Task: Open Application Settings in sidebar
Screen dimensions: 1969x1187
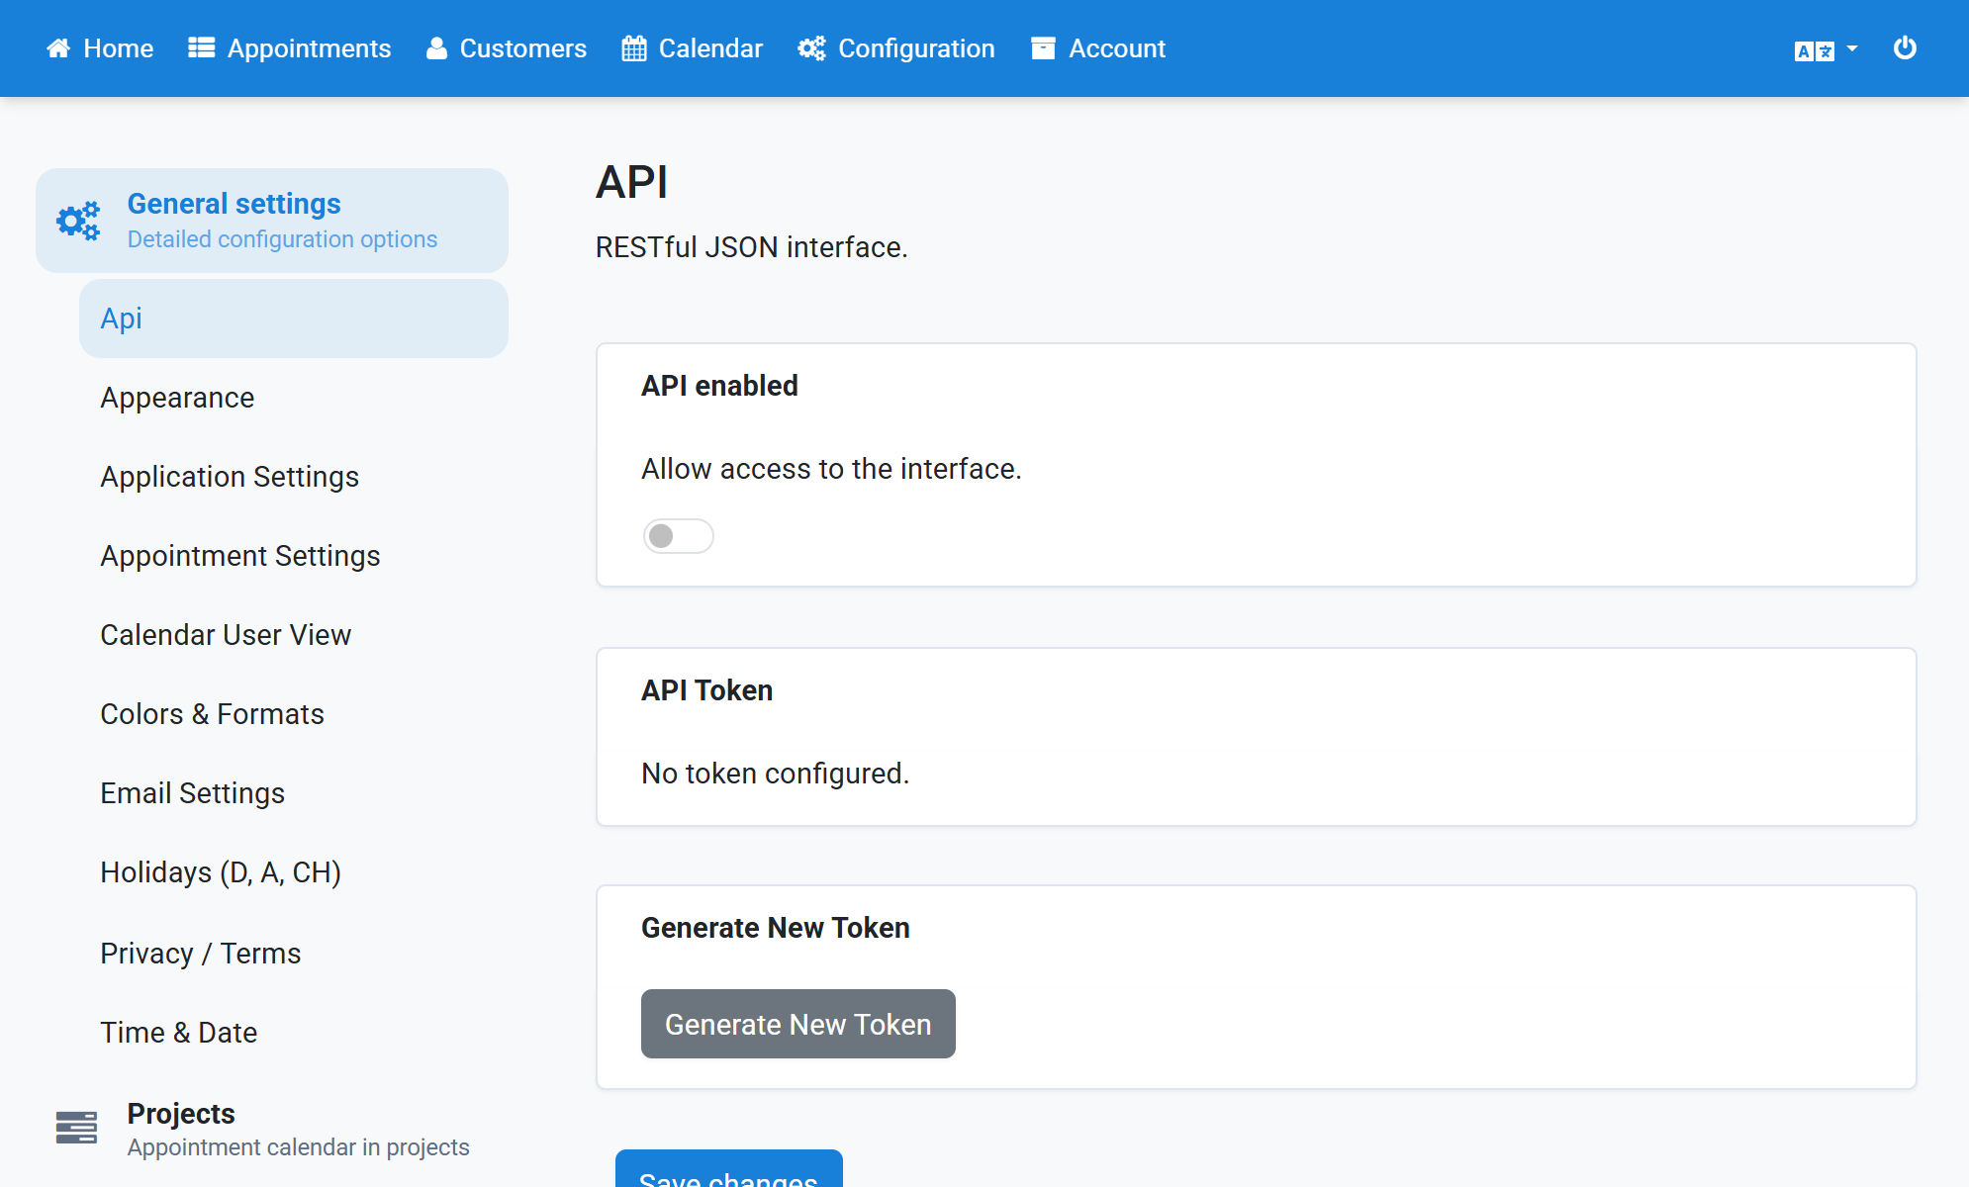Action: pyautogui.click(x=294, y=477)
